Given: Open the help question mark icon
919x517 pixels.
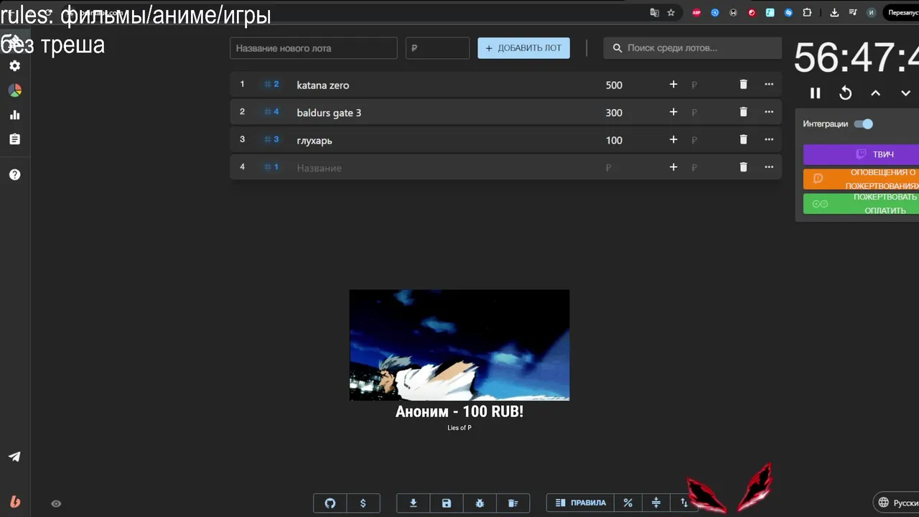Looking at the screenshot, I should (14, 174).
